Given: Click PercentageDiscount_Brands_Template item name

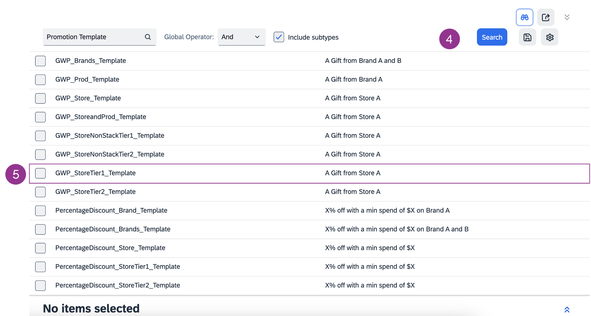Looking at the screenshot, I should [113, 229].
